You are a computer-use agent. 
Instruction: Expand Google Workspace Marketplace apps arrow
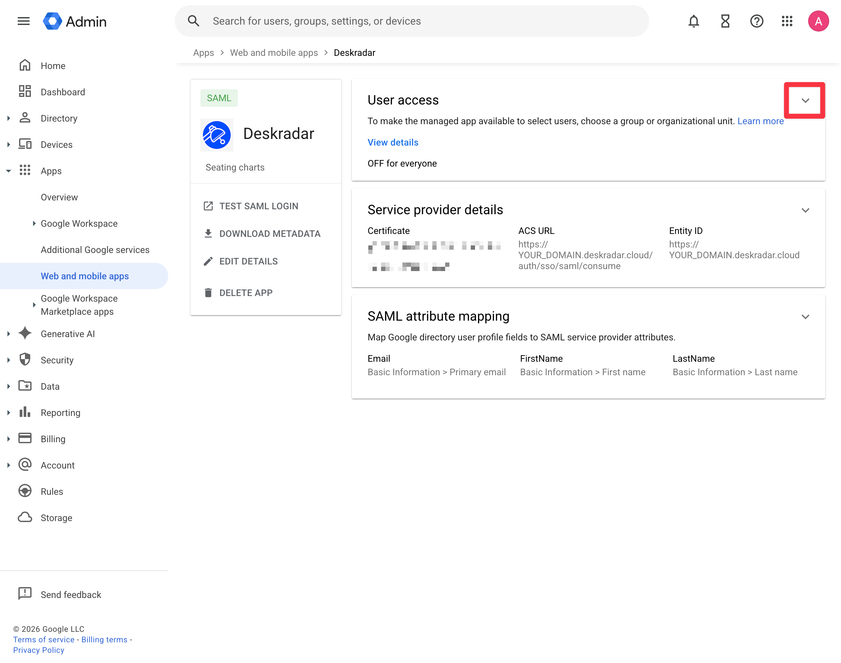point(34,305)
